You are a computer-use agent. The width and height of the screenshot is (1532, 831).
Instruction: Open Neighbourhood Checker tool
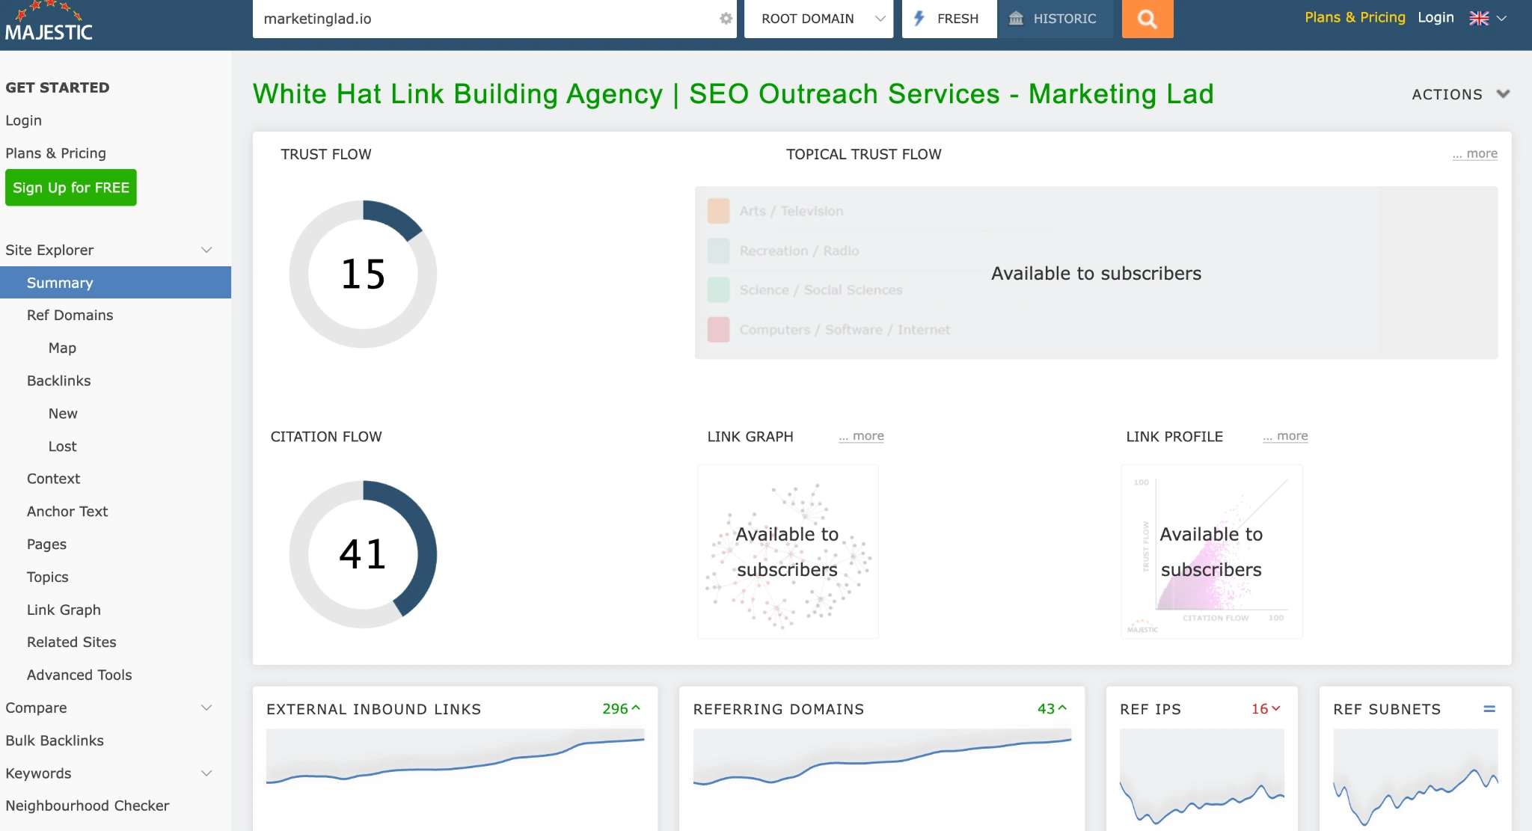88,806
